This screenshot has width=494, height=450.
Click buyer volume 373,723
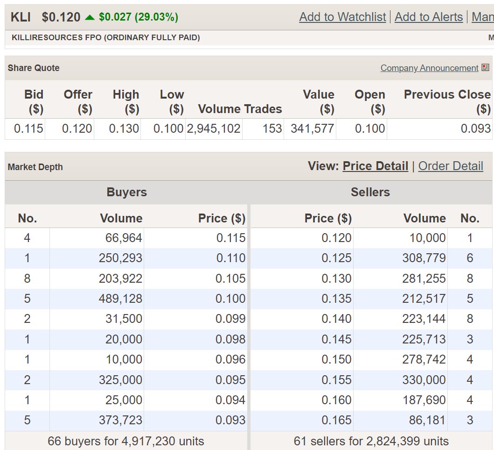120,421
